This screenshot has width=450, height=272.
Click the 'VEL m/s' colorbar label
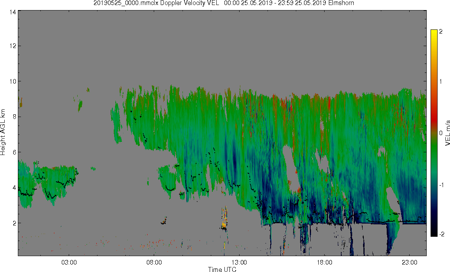(x=447, y=133)
